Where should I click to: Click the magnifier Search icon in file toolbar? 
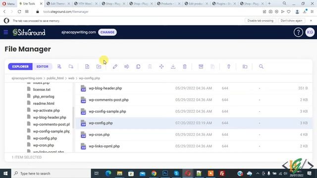(261, 66)
